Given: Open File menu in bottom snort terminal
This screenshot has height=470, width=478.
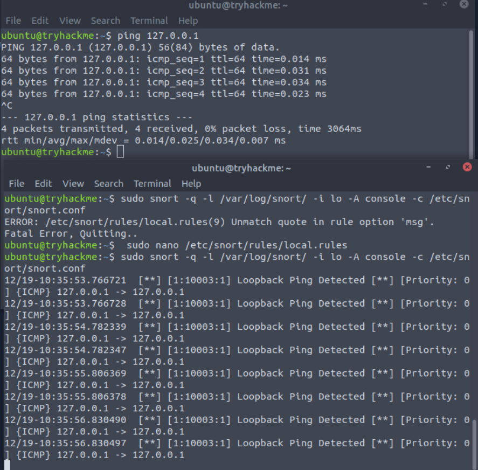Looking at the screenshot, I should 16,184.
